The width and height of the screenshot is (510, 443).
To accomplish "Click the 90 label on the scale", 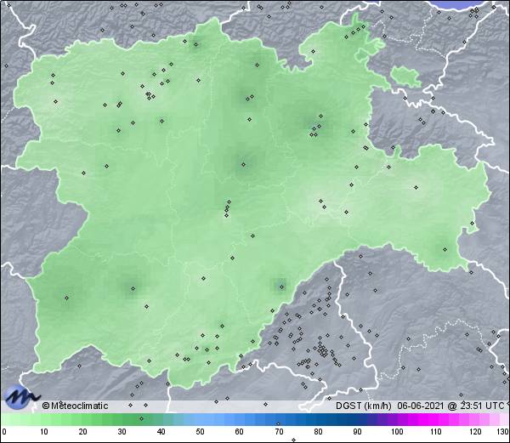I will click(x=358, y=432).
